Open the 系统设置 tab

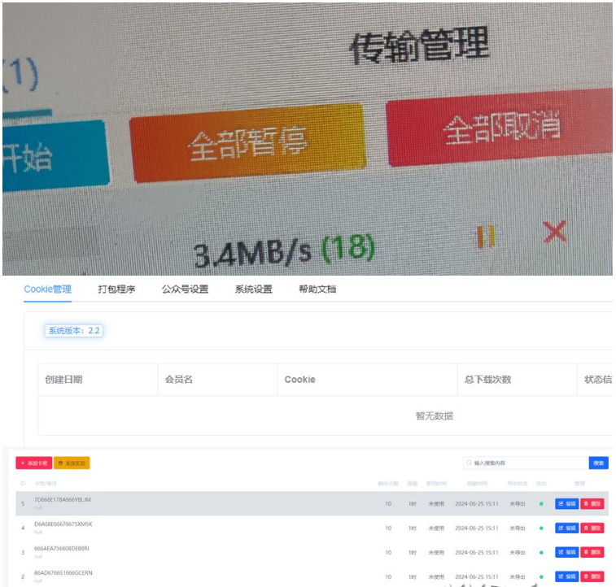tap(253, 289)
